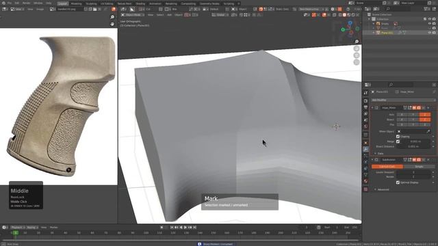Image resolution: width=438 pixels, height=246 pixels.
Task: Select Simple subdivision type
Action: click(x=419, y=167)
